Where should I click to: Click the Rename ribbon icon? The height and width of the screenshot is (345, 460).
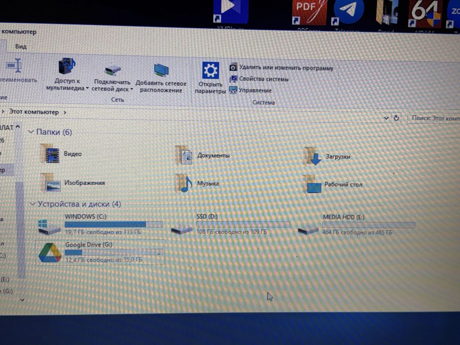(14, 66)
